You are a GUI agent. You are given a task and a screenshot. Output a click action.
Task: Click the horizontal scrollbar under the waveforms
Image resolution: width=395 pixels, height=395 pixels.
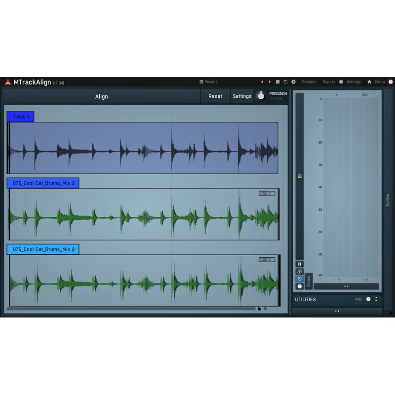(131, 309)
